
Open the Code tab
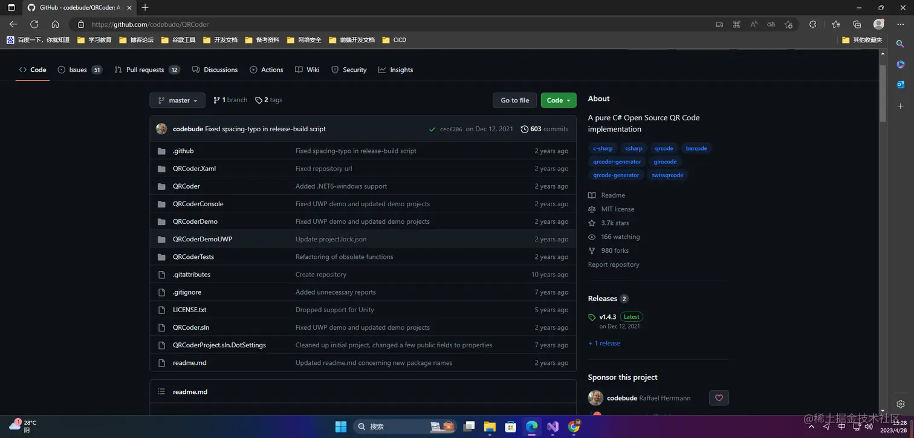(x=33, y=70)
